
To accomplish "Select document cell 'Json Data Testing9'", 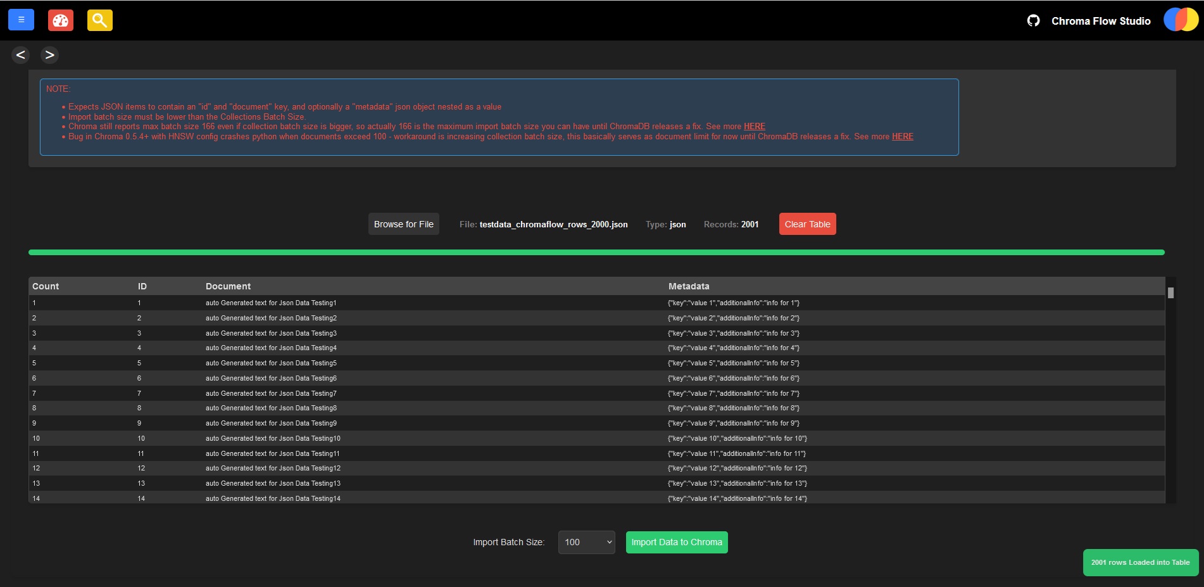I will (x=271, y=424).
